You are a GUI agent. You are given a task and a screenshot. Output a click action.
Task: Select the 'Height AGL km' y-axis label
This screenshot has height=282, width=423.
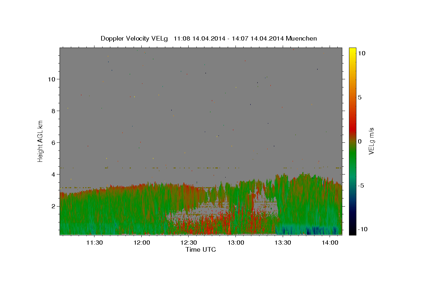pos(41,141)
